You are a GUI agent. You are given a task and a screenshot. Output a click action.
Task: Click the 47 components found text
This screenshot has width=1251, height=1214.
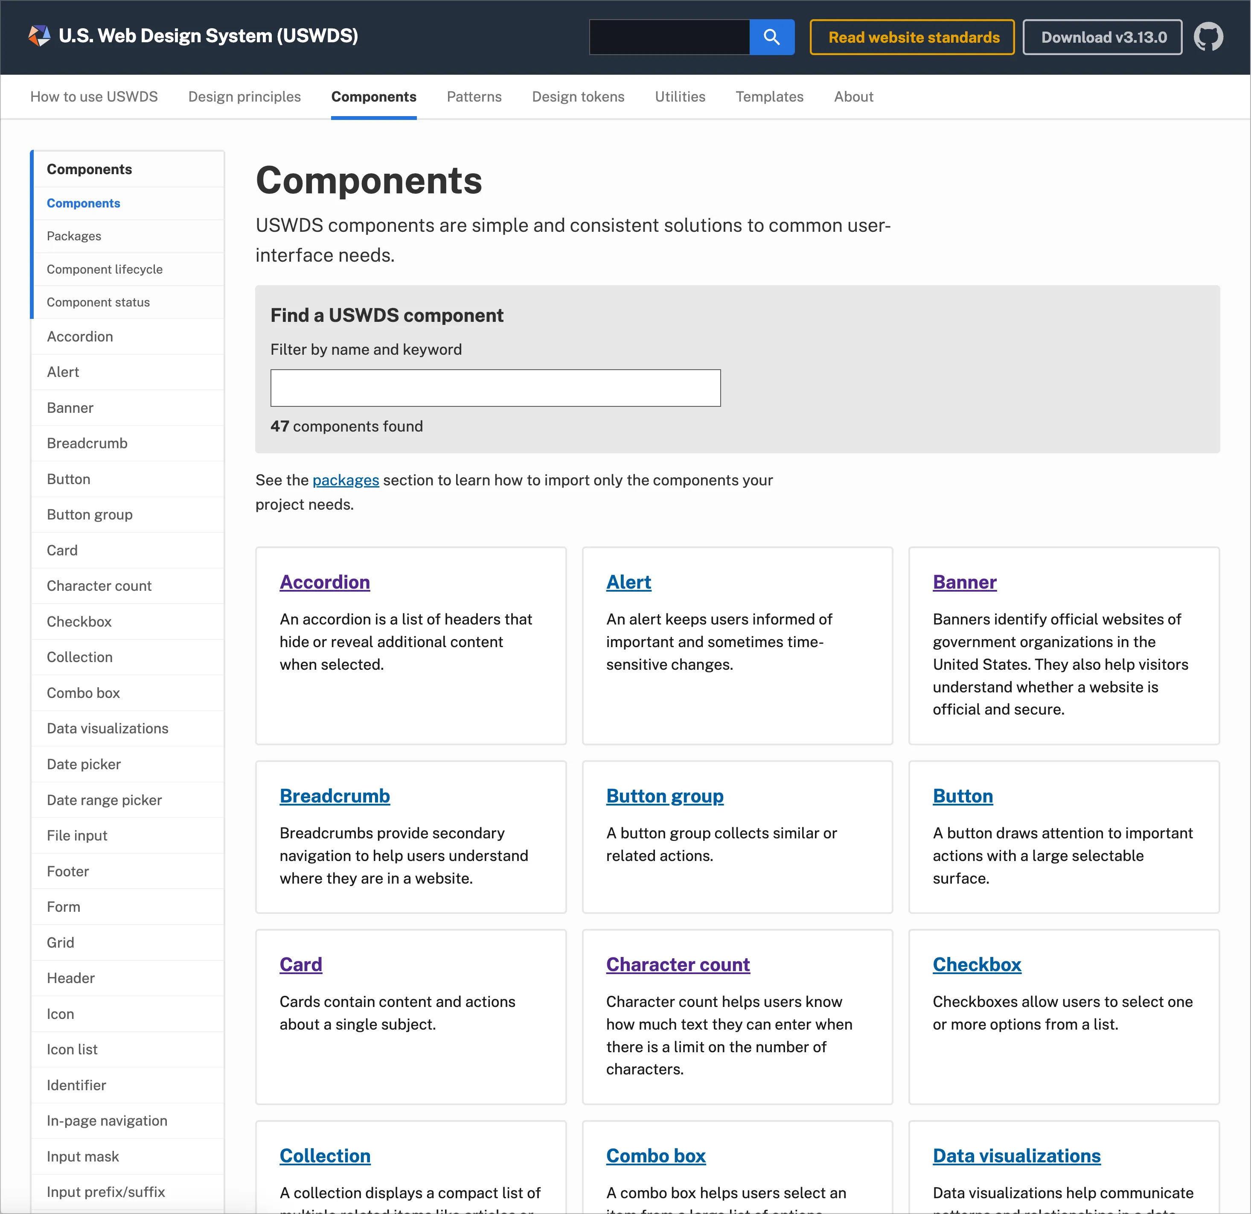pyautogui.click(x=346, y=426)
